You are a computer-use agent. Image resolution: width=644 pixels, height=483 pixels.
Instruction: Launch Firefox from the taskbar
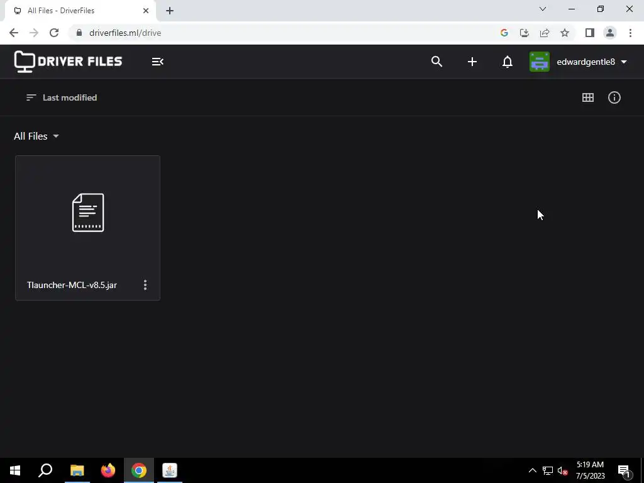tap(108, 470)
